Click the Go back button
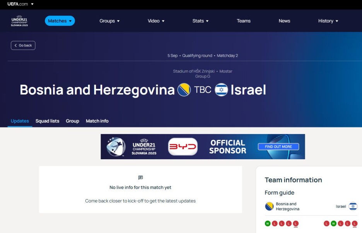This screenshot has height=233, width=362. click(x=23, y=45)
